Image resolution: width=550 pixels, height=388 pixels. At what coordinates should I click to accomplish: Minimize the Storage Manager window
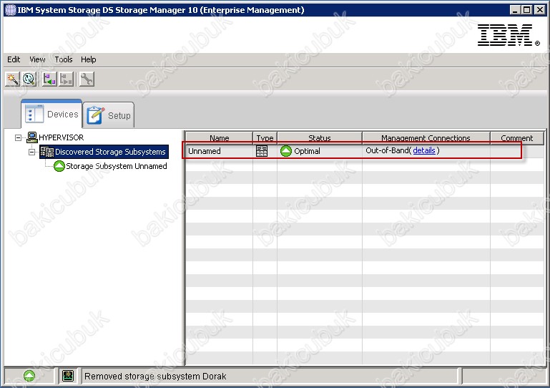coord(514,10)
